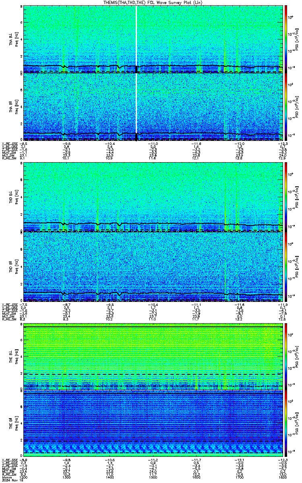The width and height of the screenshot is (302, 483).
Task: Click the color bar of THD B-perpendicular panel
Action: 286,197
